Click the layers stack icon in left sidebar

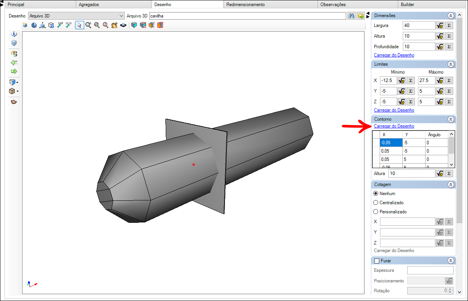point(14,43)
